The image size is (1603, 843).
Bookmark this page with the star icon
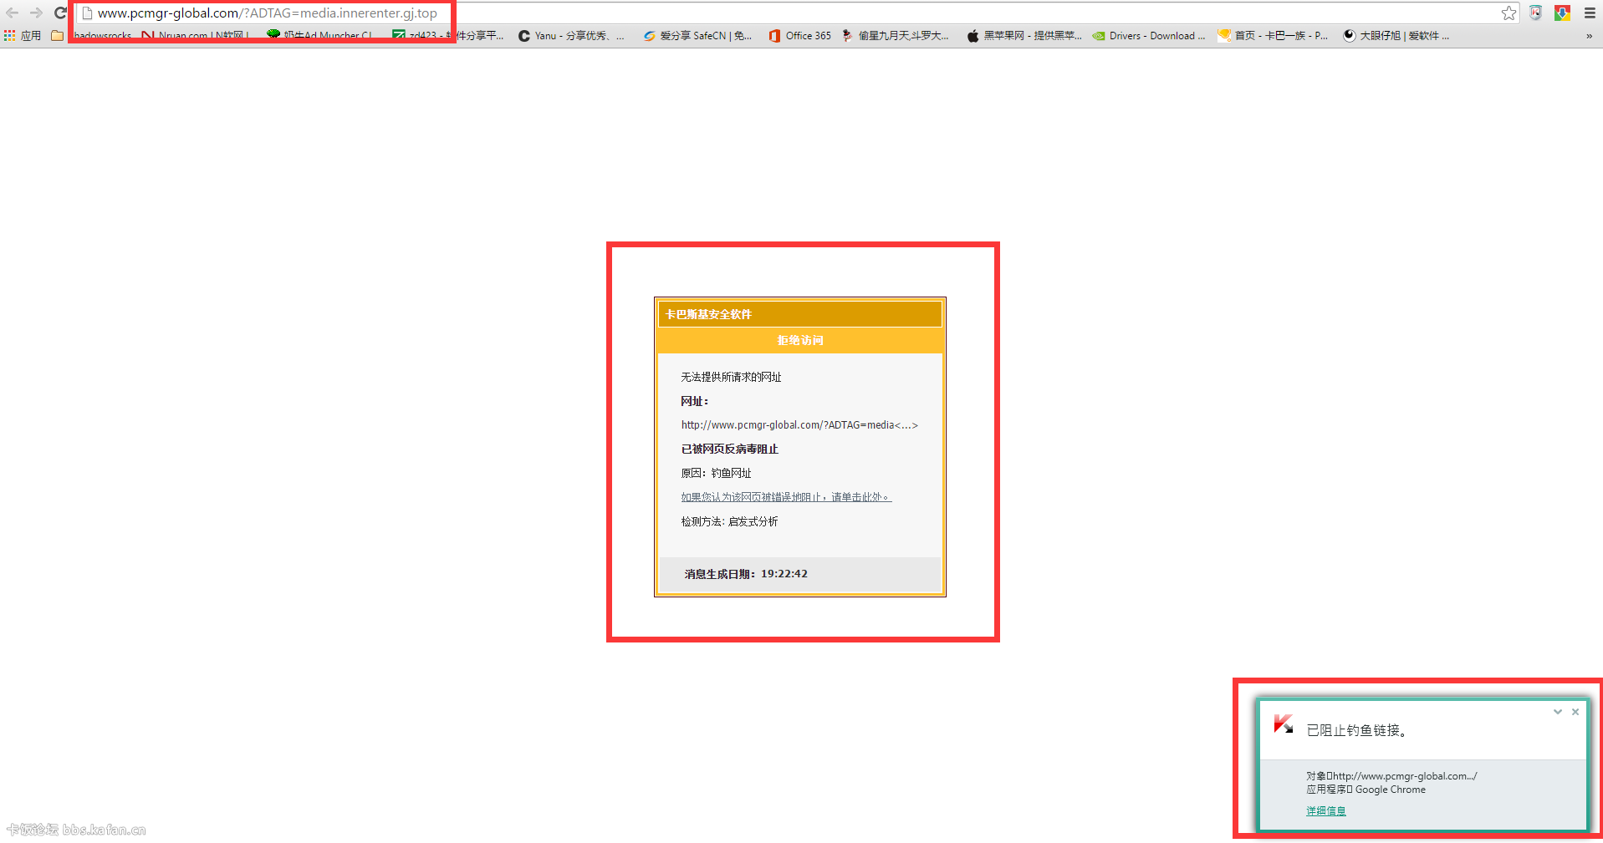1509,13
